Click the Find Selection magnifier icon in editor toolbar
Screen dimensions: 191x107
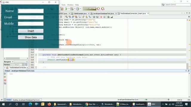point(66,17)
